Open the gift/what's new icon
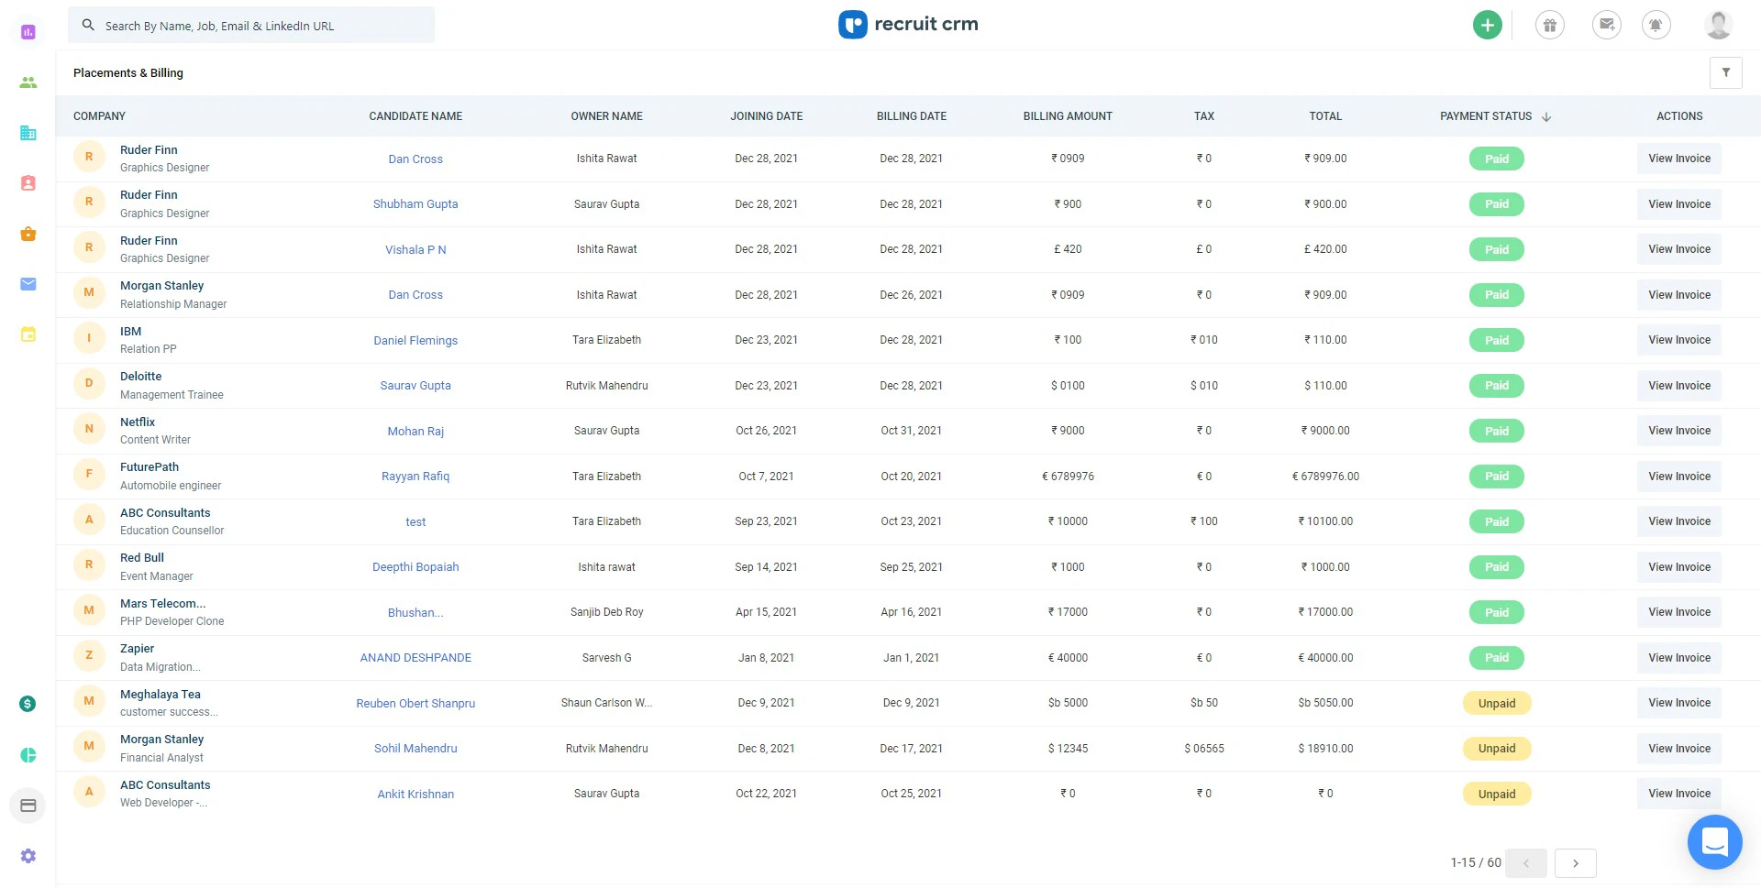 1550,25
